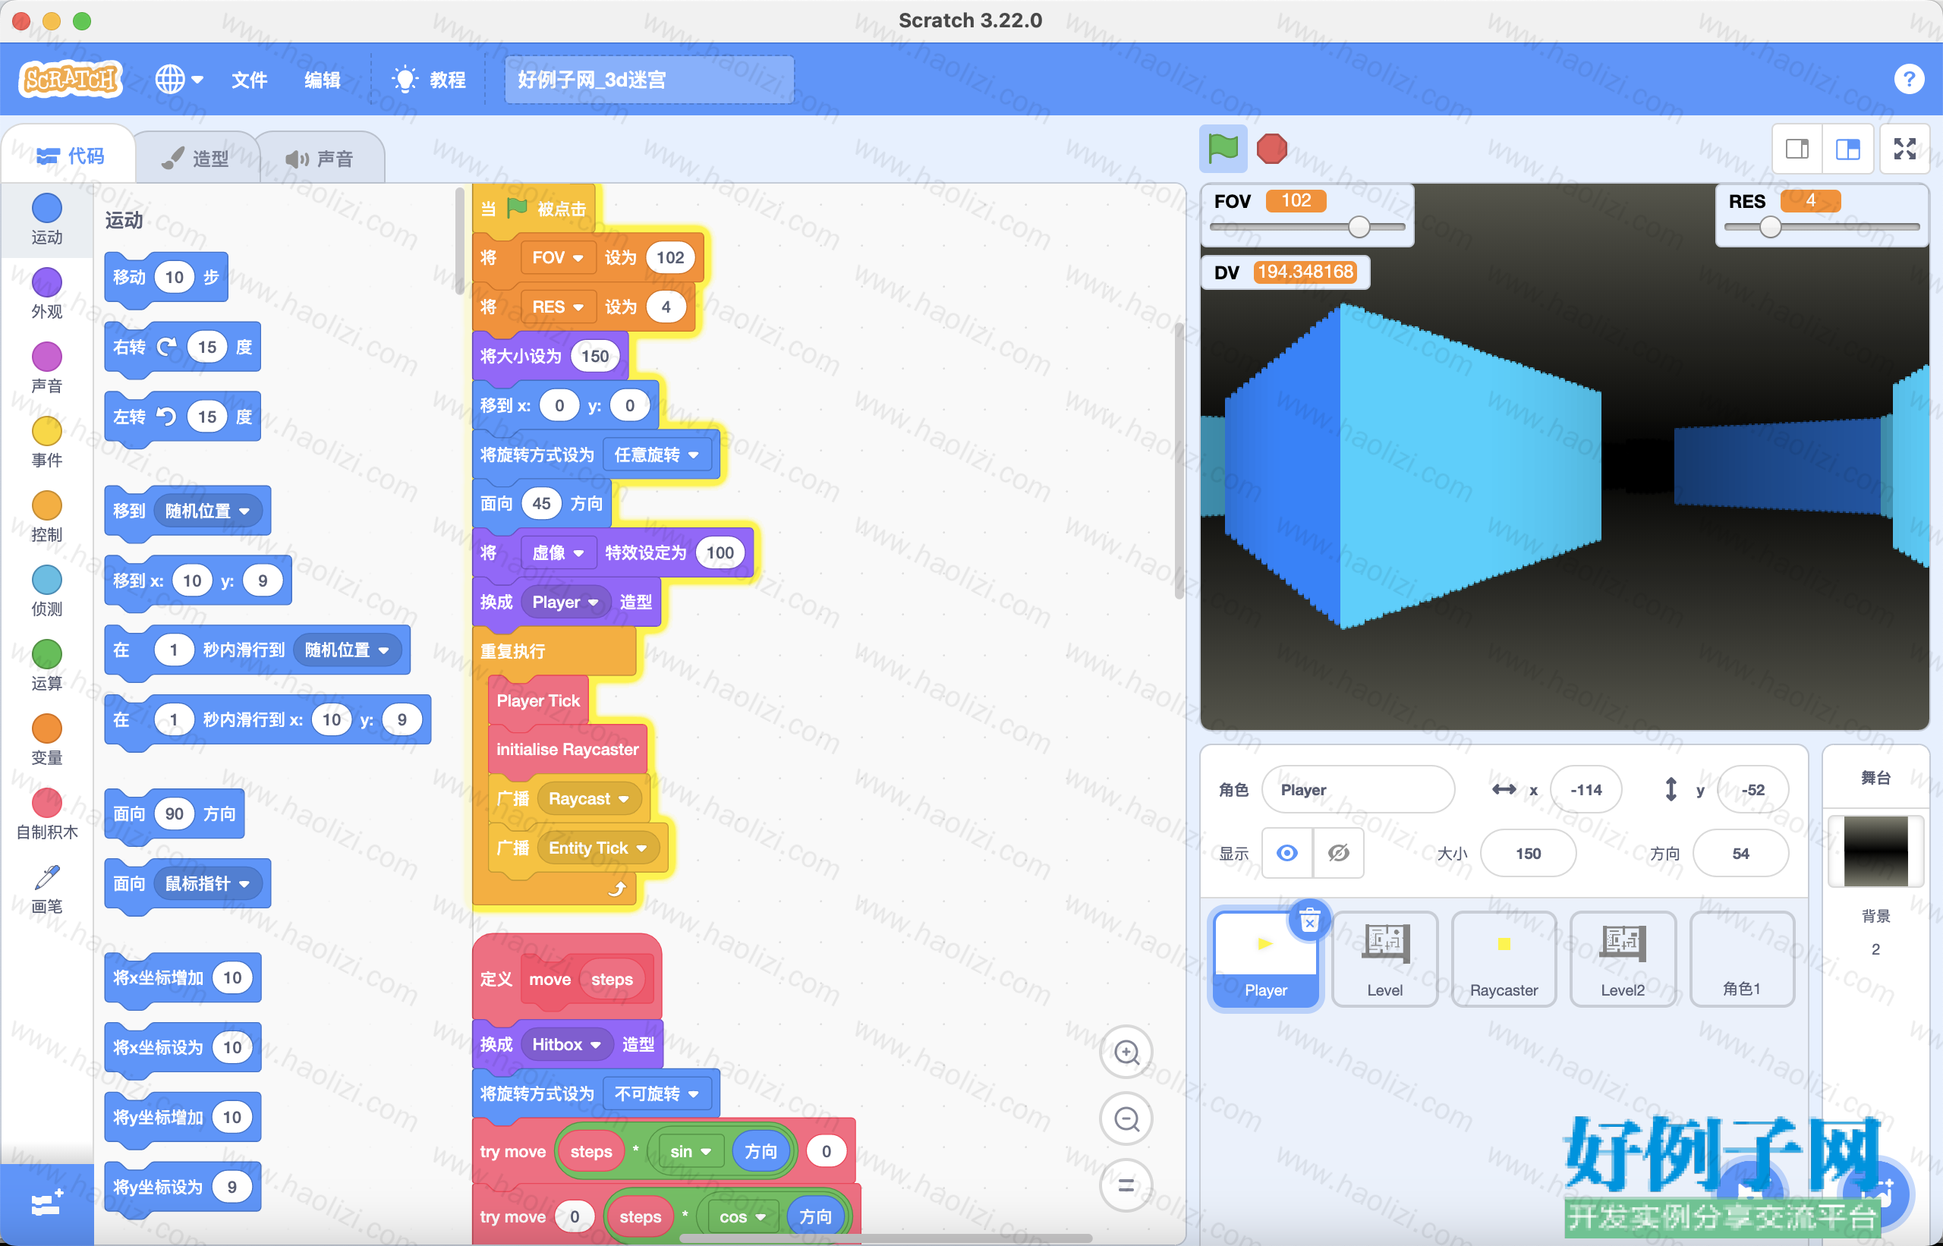1943x1246 pixels.
Task: Click the RES slider handle
Action: pyautogui.click(x=1771, y=227)
